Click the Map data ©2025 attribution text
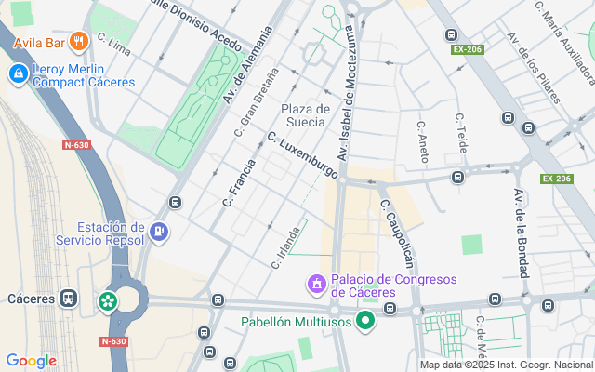The image size is (595, 372). coord(507,365)
